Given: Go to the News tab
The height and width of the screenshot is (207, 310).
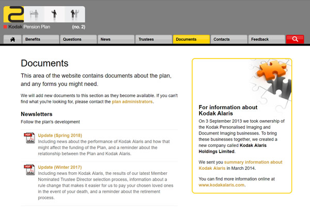Looking at the screenshot, I should (116, 39).
